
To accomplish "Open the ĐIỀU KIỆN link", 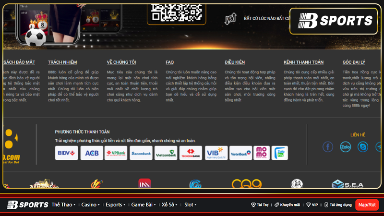I will [x=235, y=62].
